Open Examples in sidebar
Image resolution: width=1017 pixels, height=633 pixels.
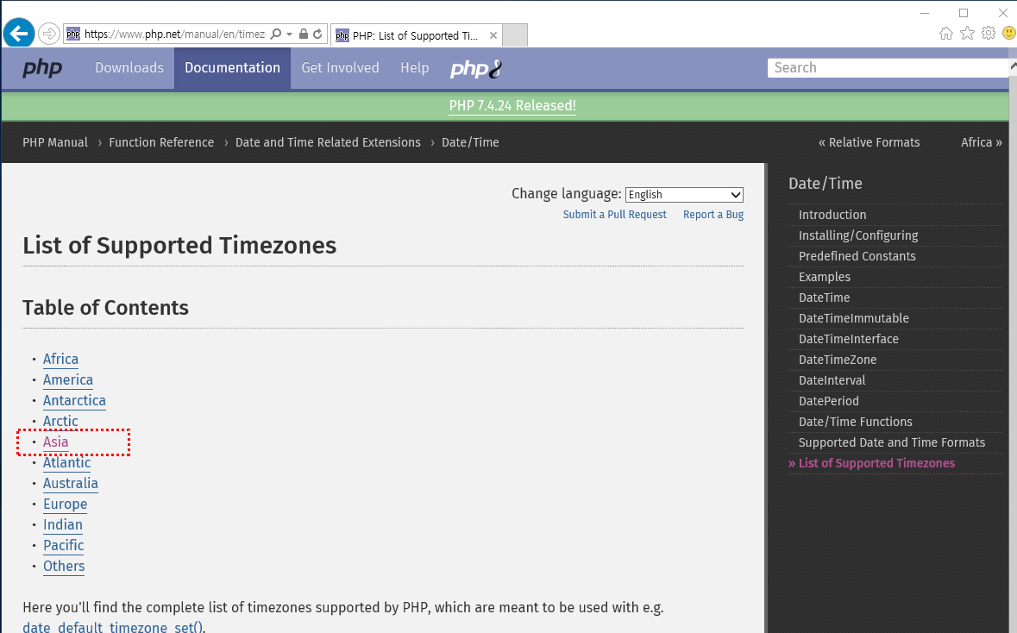(x=825, y=277)
